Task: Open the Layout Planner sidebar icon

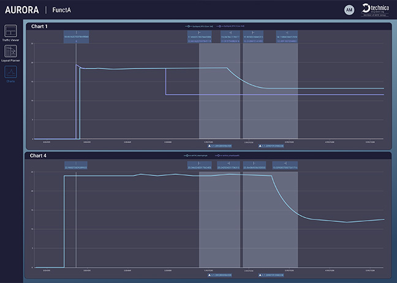Action: [x=10, y=52]
